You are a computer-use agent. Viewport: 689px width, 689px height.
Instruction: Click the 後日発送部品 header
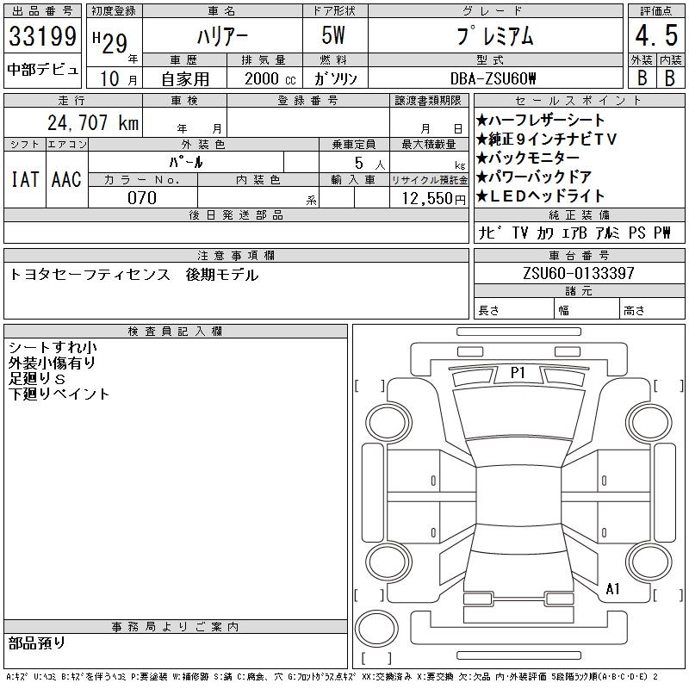pos(236,214)
